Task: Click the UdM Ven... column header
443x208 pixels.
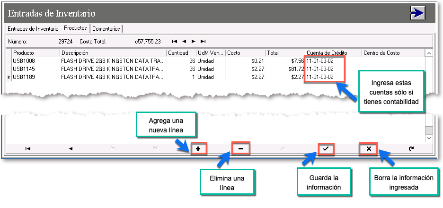Action: pyautogui.click(x=211, y=53)
